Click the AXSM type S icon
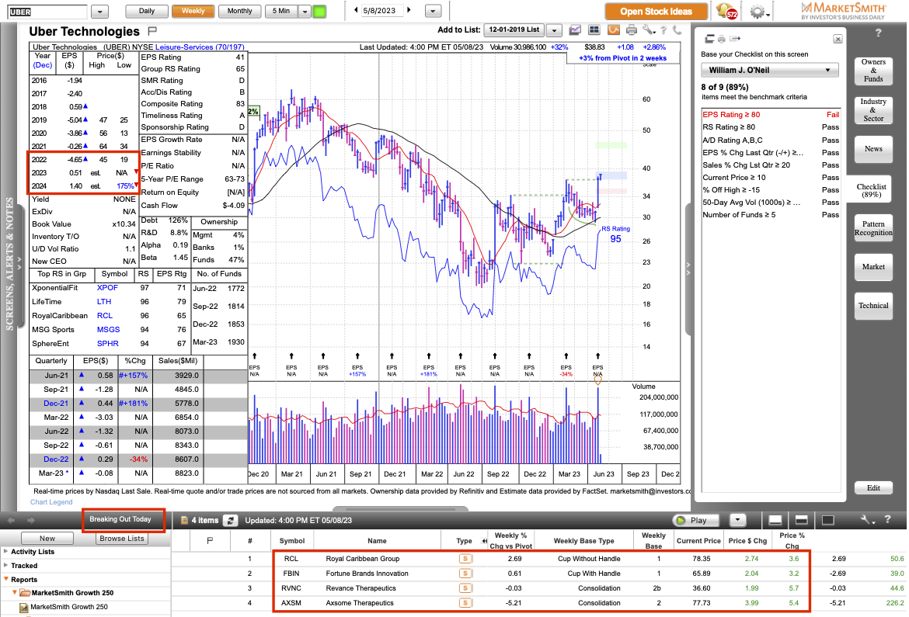This screenshot has width=909, height=617. point(465,603)
